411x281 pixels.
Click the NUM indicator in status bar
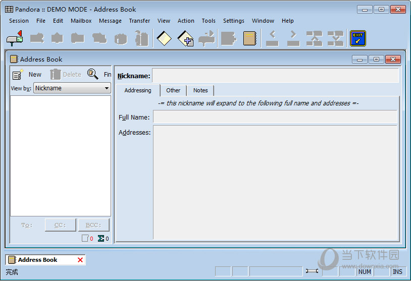(365, 271)
